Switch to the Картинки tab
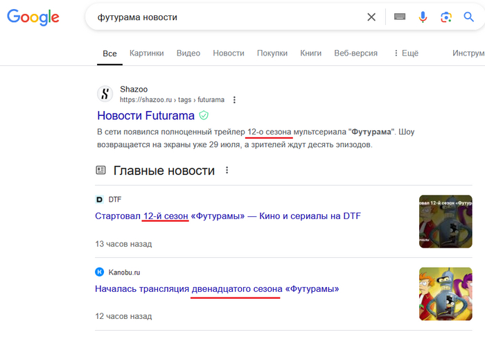The height and width of the screenshot is (337, 485). tap(147, 53)
